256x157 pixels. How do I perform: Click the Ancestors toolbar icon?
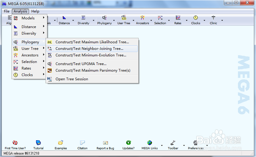pyautogui.click(x=143, y=18)
